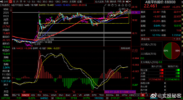The height and width of the screenshot is (100, 183).
Task: Select the 细 detail tab at bottom right
Action: tap(143, 95)
